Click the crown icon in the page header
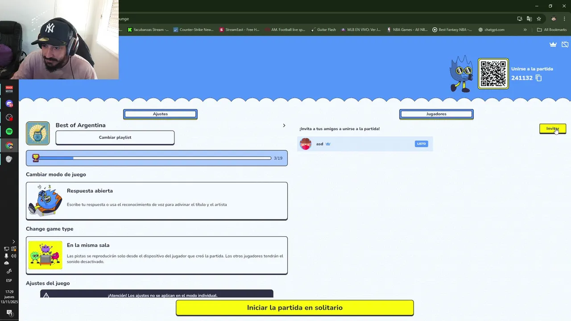Screen dimensions: 571x321 tap(553, 44)
